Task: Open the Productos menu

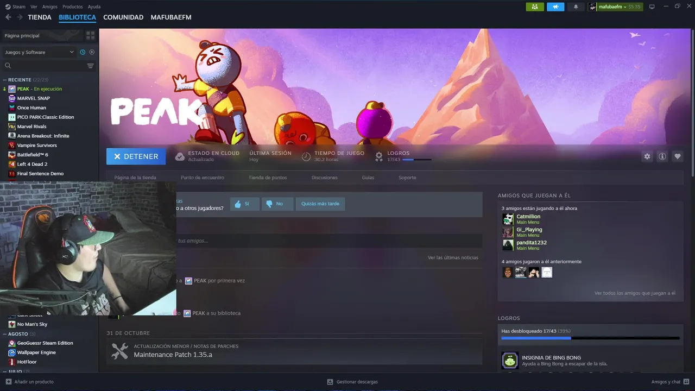Action: point(73,7)
